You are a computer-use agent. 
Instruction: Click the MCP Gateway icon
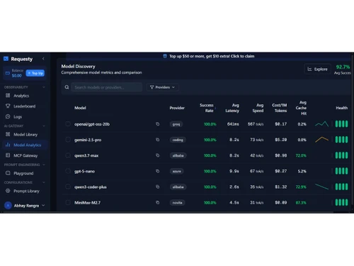point(8,155)
